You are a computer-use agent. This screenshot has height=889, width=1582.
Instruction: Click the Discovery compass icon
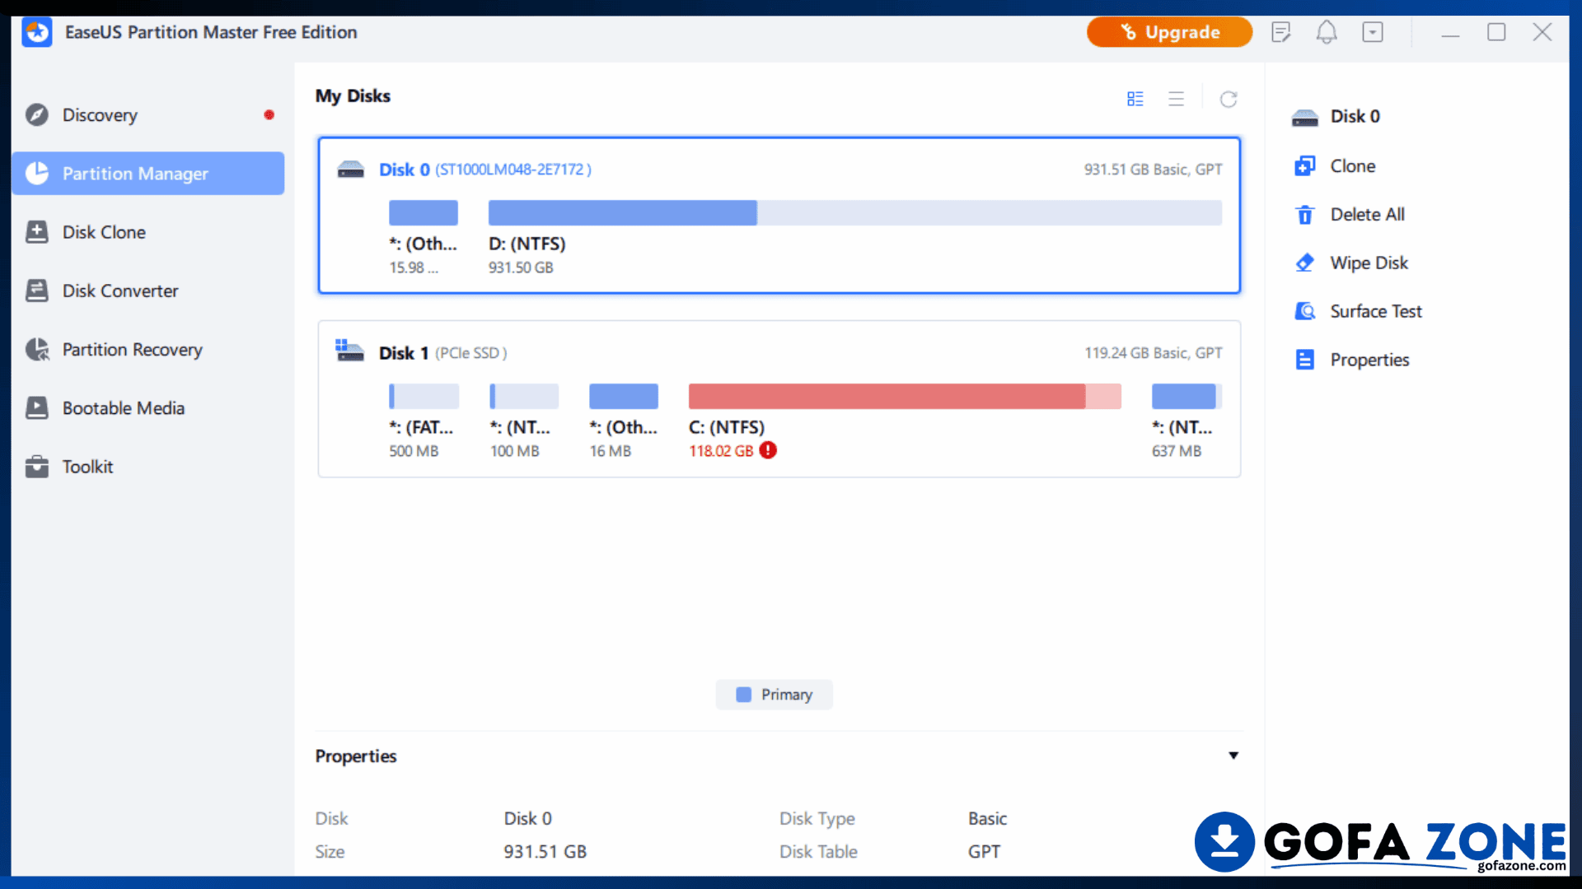(x=37, y=114)
